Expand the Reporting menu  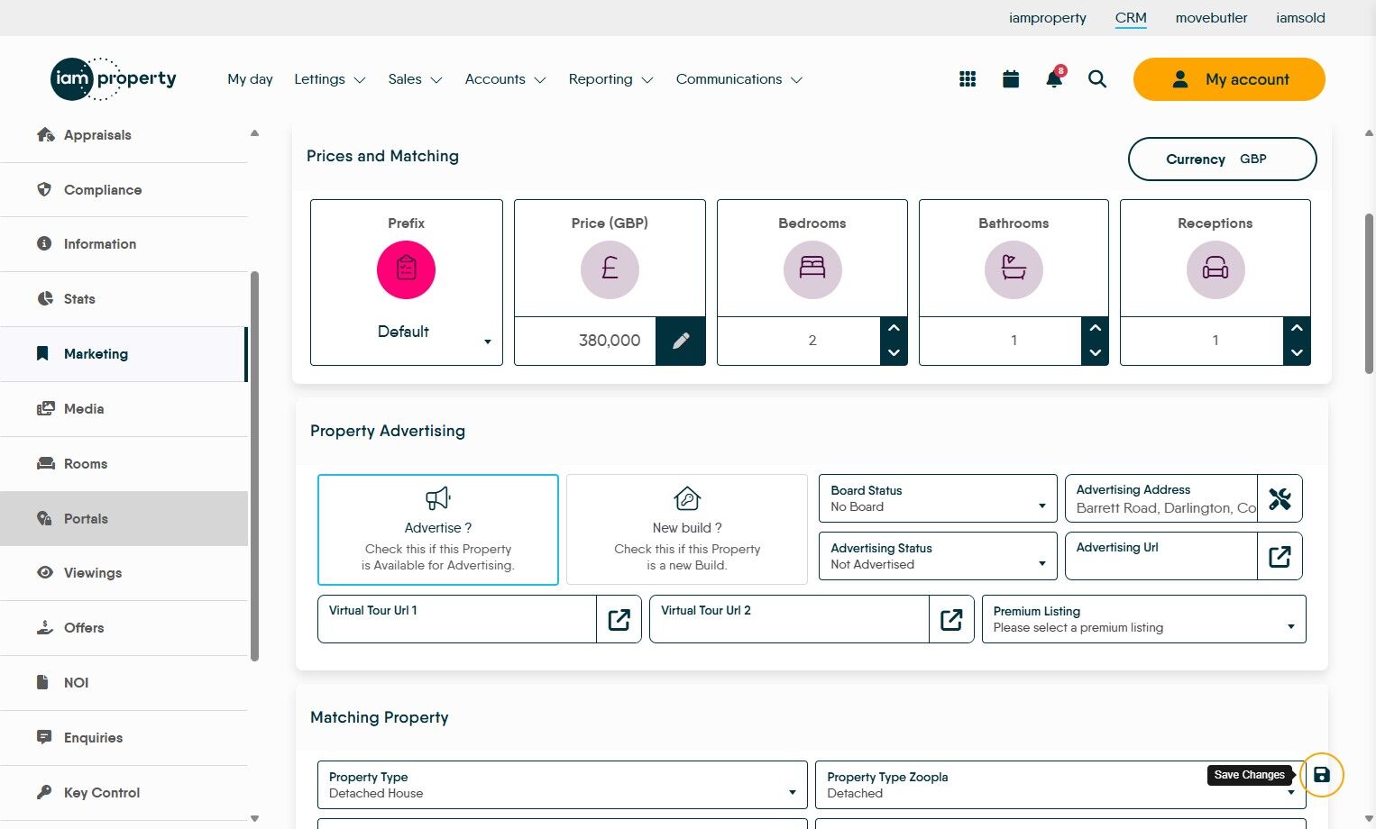click(x=610, y=79)
